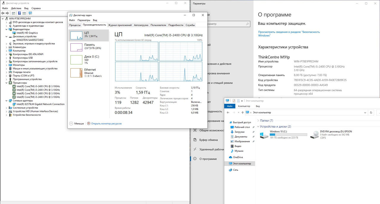Click the Help icon in Device Manager toolbar
The height and width of the screenshot is (204, 380).
pos(20,13)
